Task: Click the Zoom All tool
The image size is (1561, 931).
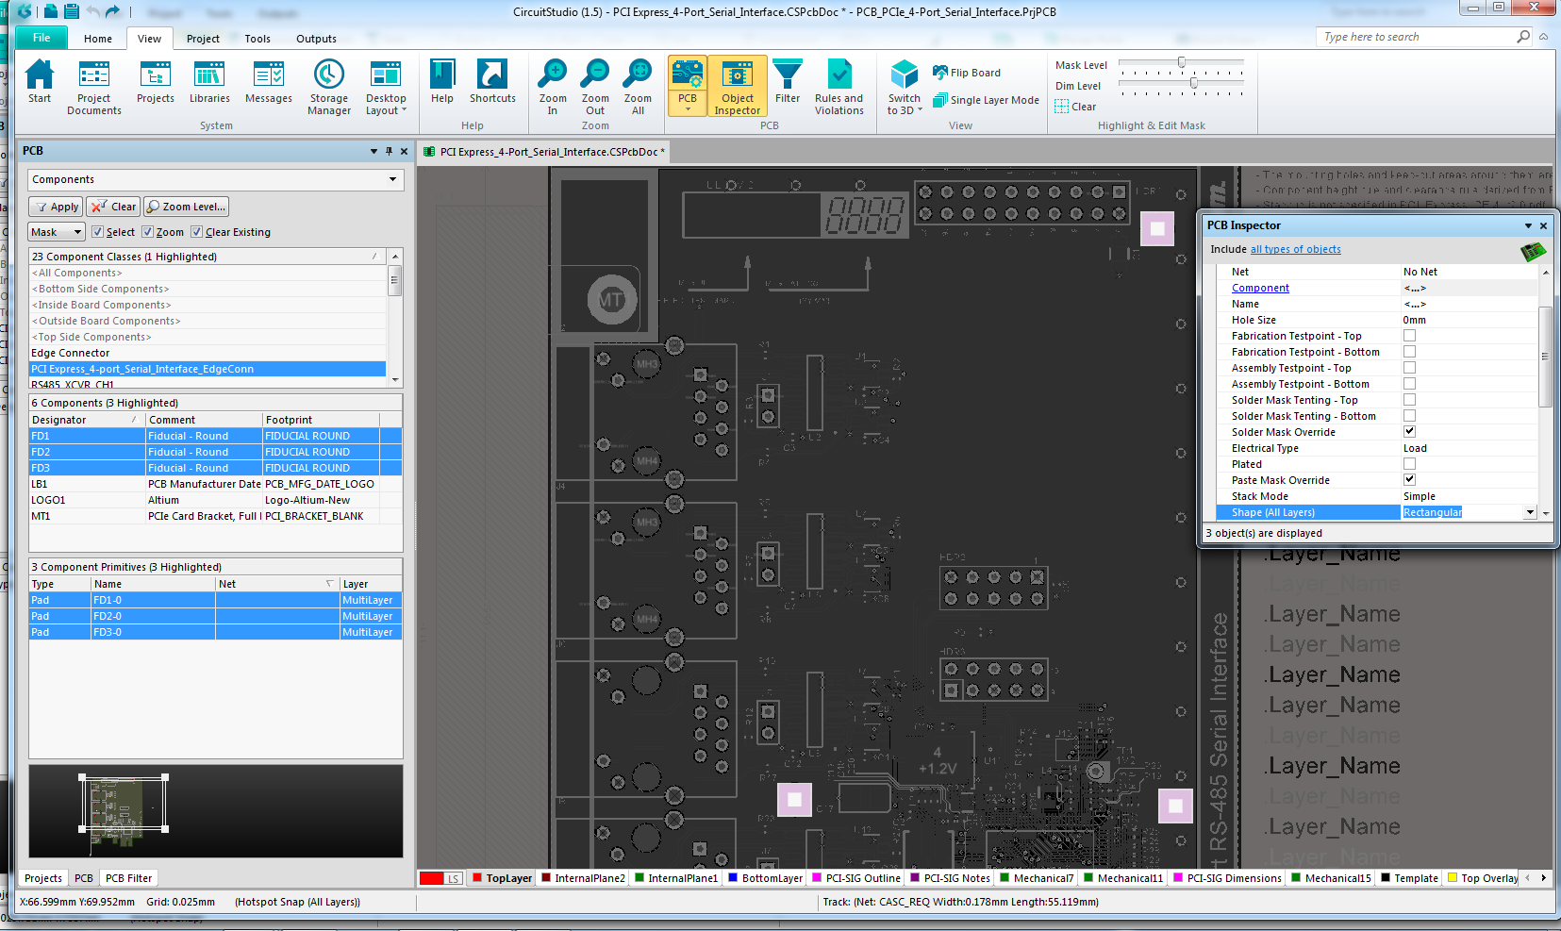Action: tap(638, 87)
